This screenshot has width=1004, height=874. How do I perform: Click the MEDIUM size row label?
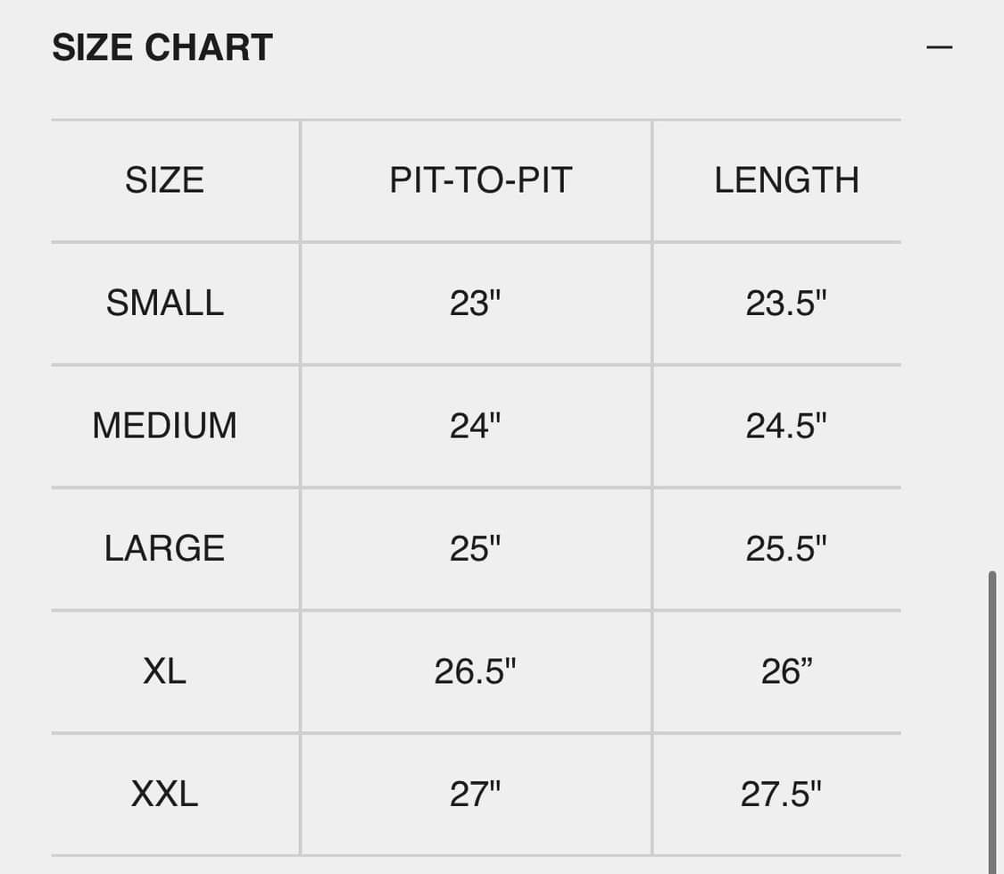point(165,426)
